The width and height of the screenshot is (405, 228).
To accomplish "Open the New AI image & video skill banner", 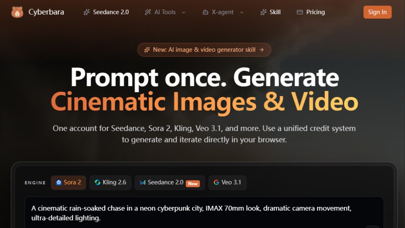I will (x=204, y=49).
